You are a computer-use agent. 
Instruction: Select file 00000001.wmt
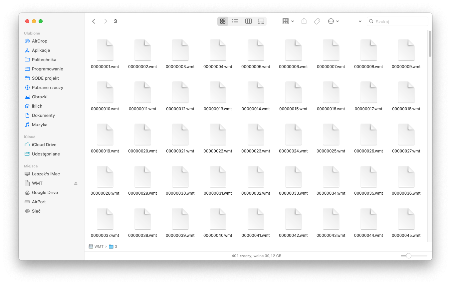click(105, 54)
